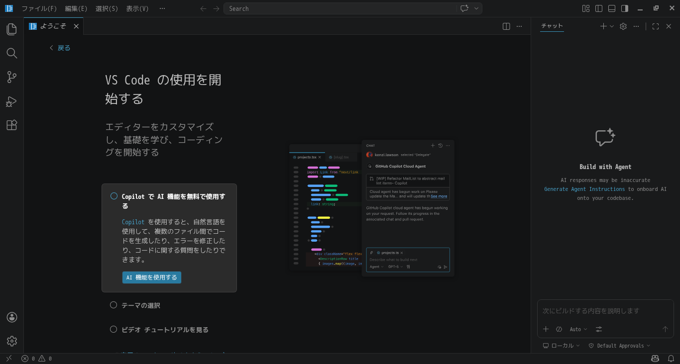Screen dimensions: 680x364
Task: Click the agent mode icon left of Auto
Action: 559,329
